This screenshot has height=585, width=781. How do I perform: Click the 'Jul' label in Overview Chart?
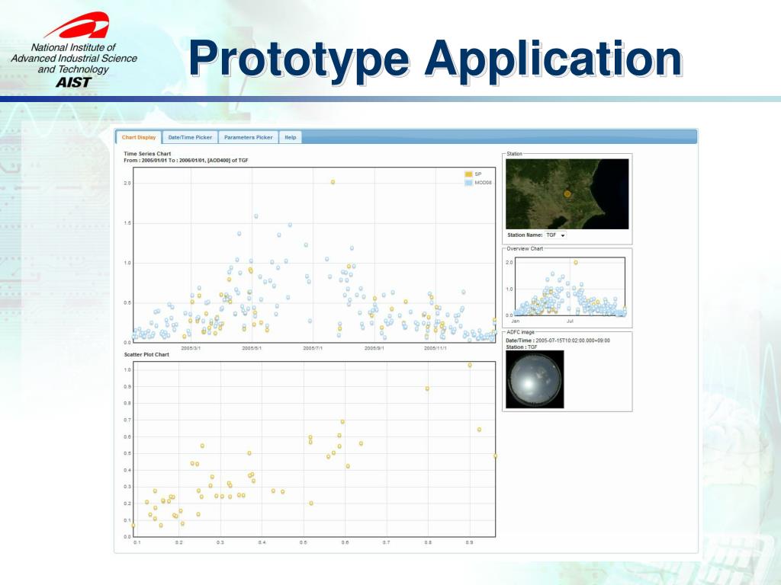(570, 321)
